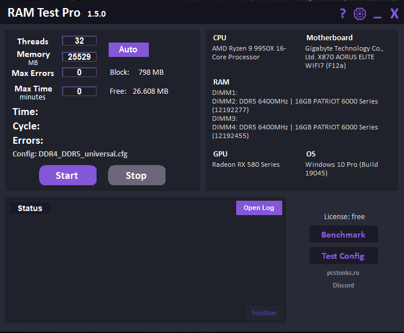This screenshot has height=333, width=404.
Task: Click the Cycle: label
Action: coord(26,127)
